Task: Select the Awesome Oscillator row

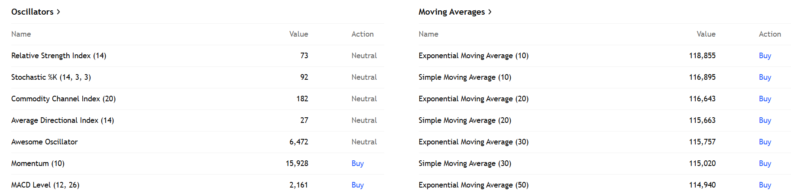Action: [44, 142]
